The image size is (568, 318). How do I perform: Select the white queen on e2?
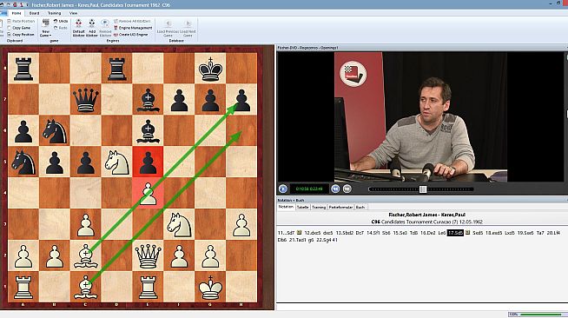149,255
